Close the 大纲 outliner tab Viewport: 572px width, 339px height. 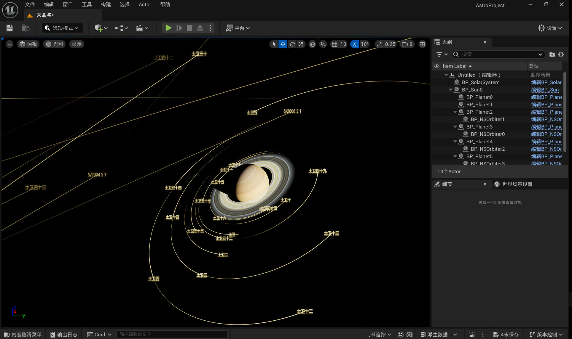click(x=485, y=42)
